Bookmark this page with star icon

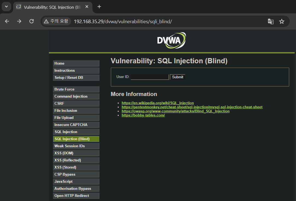coord(282,22)
